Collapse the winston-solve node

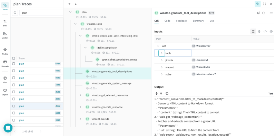[x=75, y=24]
